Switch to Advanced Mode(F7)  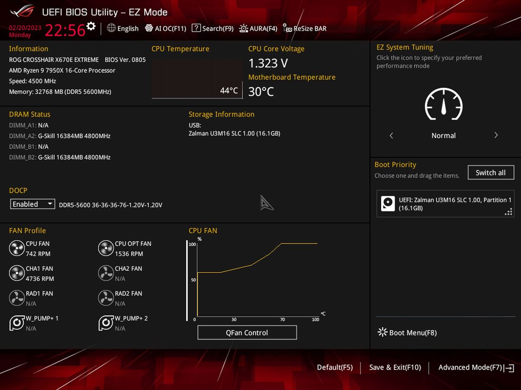[x=470, y=367]
